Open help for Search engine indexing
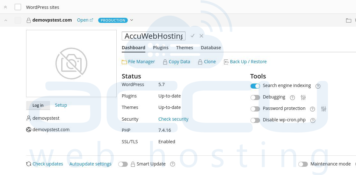Image resolution: width=356 pixels, height=175 pixels. click(318, 86)
